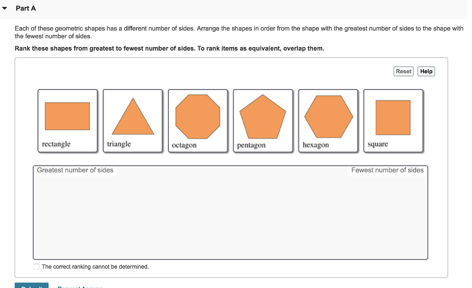Open the Help dialog
The height and width of the screenshot is (288, 472).
pos(426,71)
